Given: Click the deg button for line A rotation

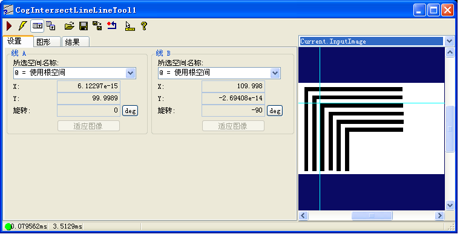Looking at the screenshot, I should click(130, 111).
